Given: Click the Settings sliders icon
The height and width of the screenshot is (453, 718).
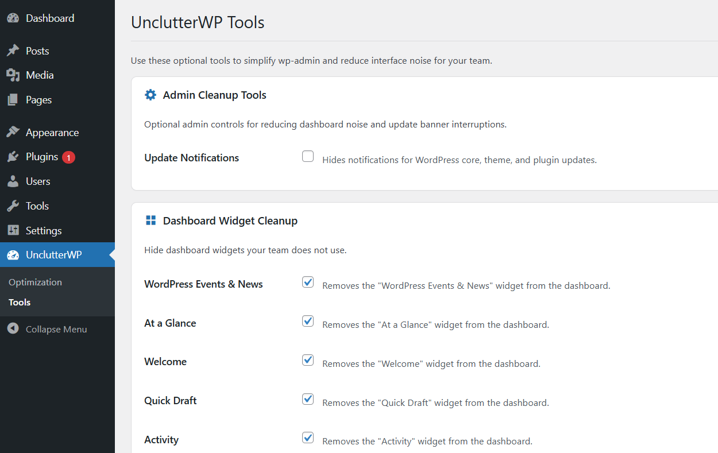Looking at the screenshot, I should tap(13, 231).
